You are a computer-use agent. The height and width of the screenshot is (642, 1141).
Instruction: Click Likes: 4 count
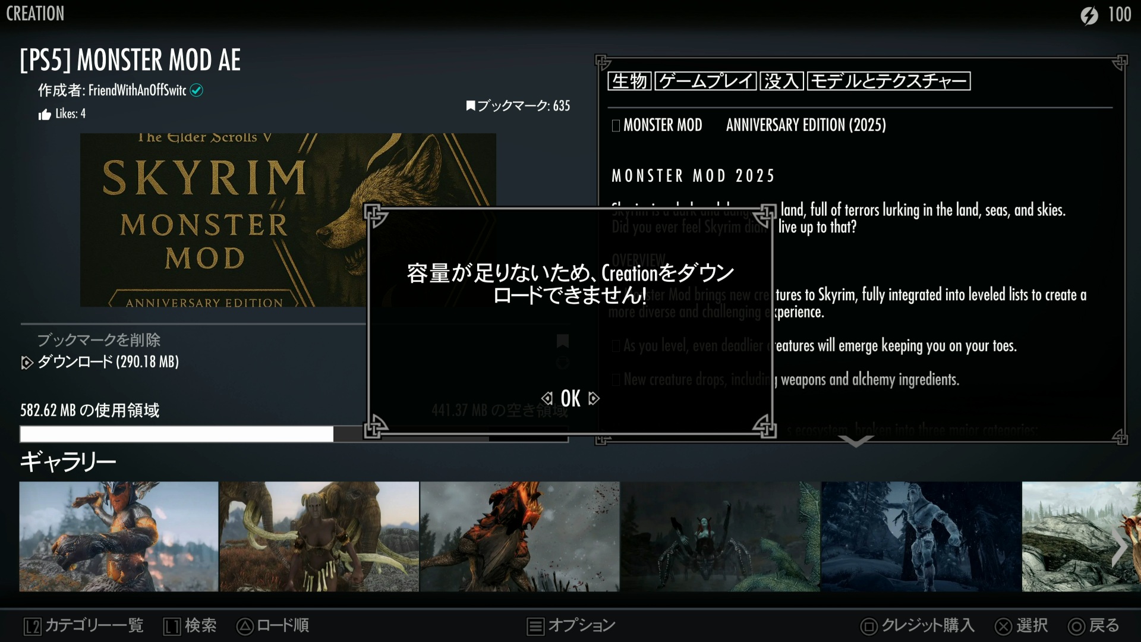tap(70, 114)
